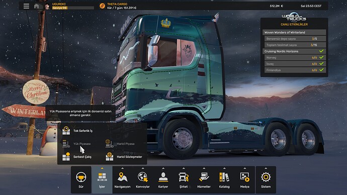
Task: Click the 512,2M € balance
Action: coord(277,6)
